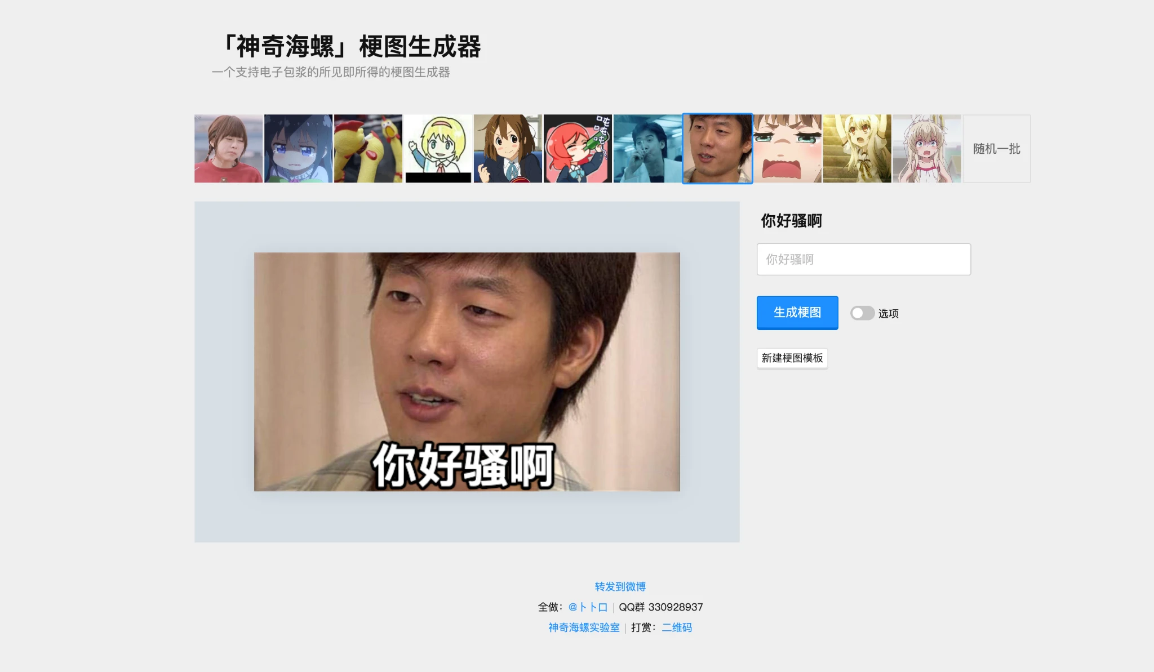Click the 你好骚啊 text input field
The image size is (1154, 672).
pos(863,259)
